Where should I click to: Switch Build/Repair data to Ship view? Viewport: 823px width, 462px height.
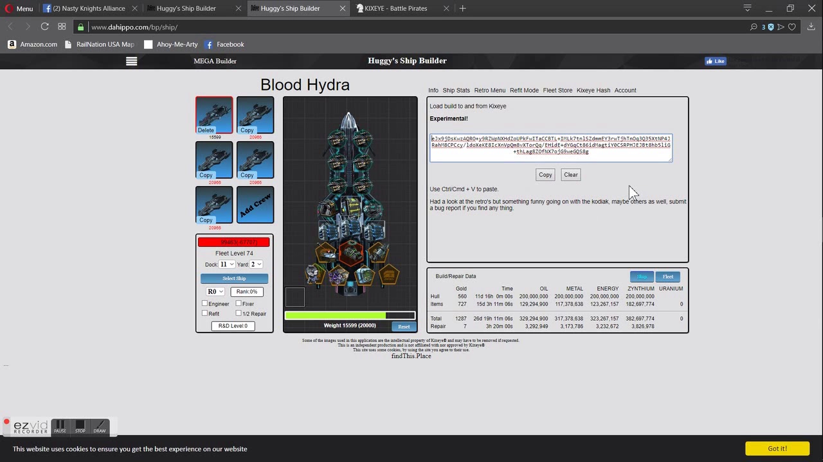click(x=642, y=277)
